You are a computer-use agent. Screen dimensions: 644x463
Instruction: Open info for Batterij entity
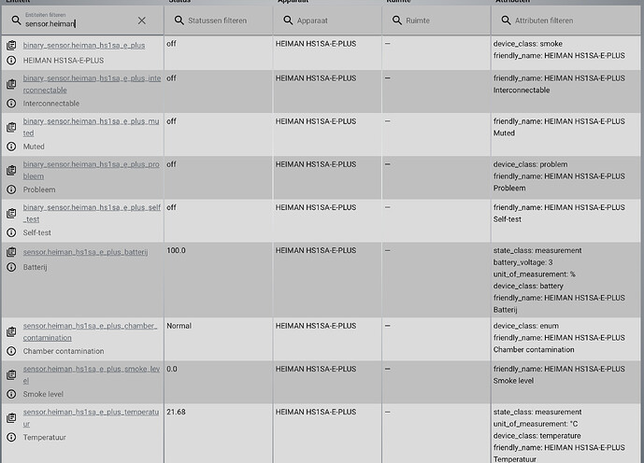(x=11, y=267)
